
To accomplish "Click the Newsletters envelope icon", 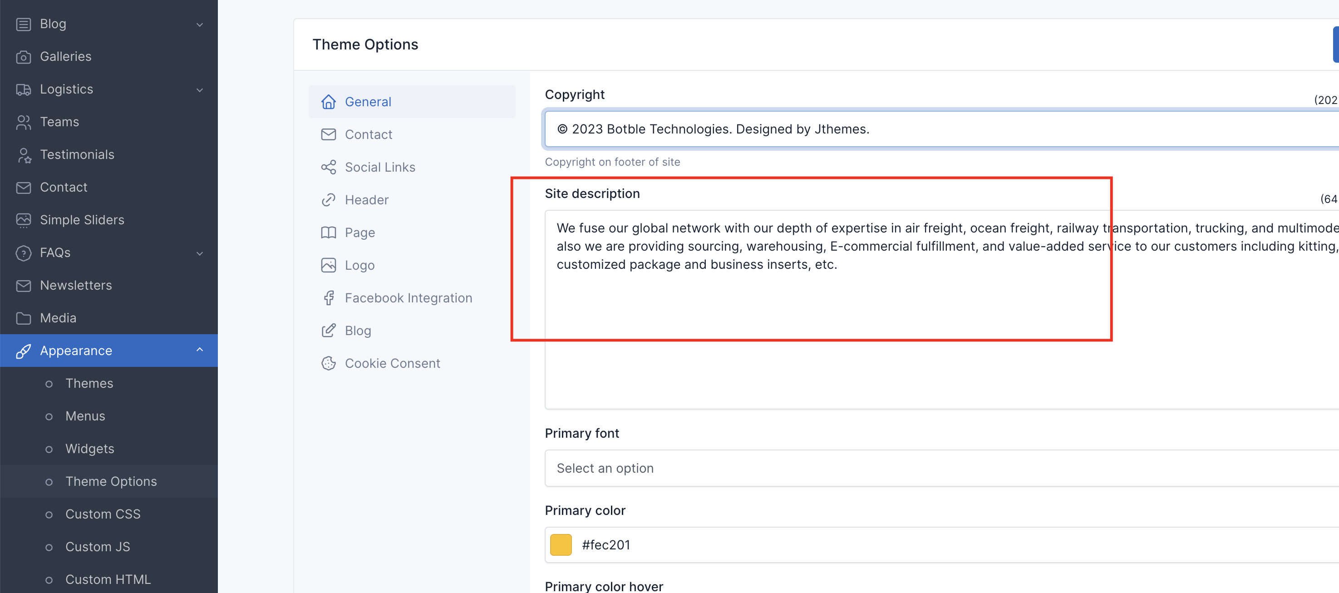I will 24,286.
